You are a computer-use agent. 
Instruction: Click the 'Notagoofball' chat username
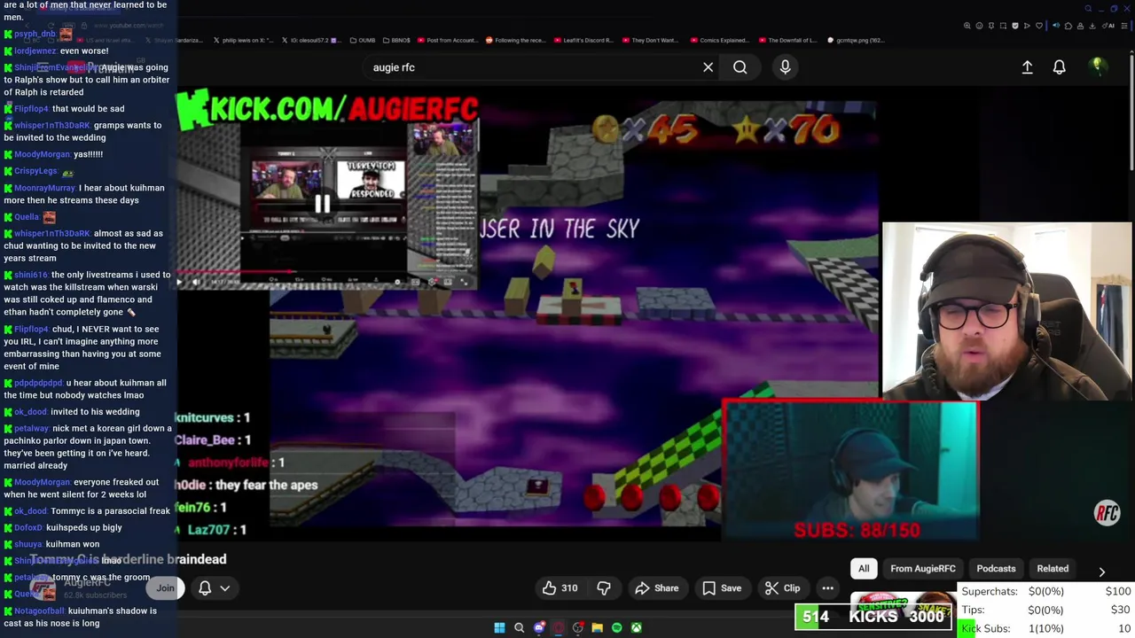click(x=39, y=611)
